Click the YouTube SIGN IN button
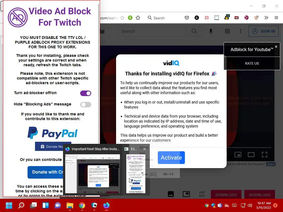 (263, 31)
